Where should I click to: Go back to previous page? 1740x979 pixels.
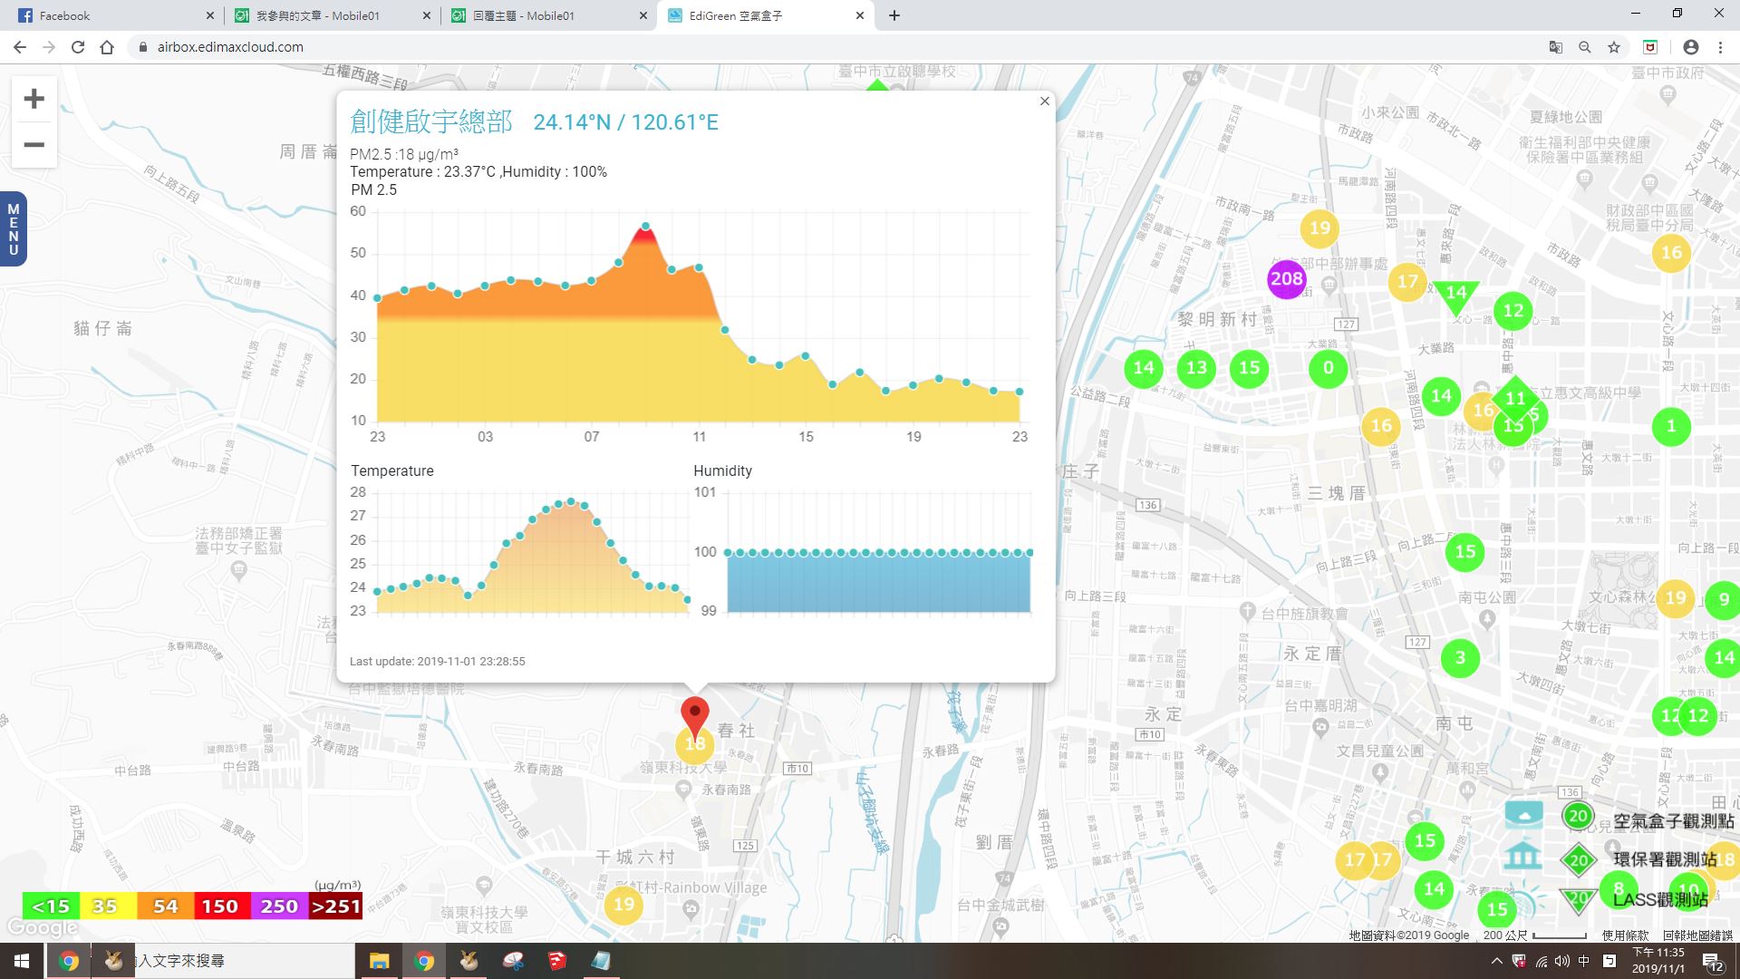(x=20, y=47)
